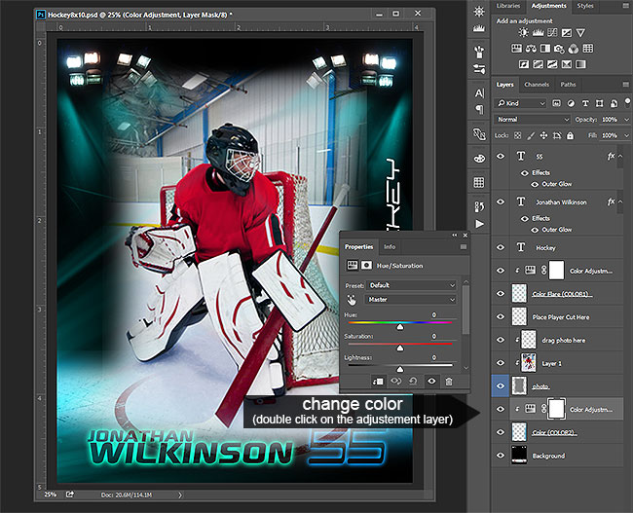Clip adjustment to layer button in Properties
This screenshot has height=513, width=633.
(x=378, y=382)
